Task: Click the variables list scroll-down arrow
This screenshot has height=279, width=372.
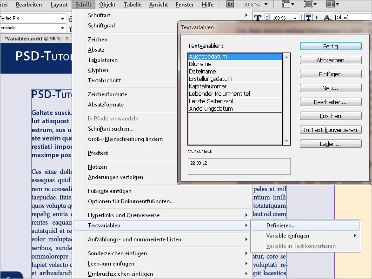Action: coord(286,141)
